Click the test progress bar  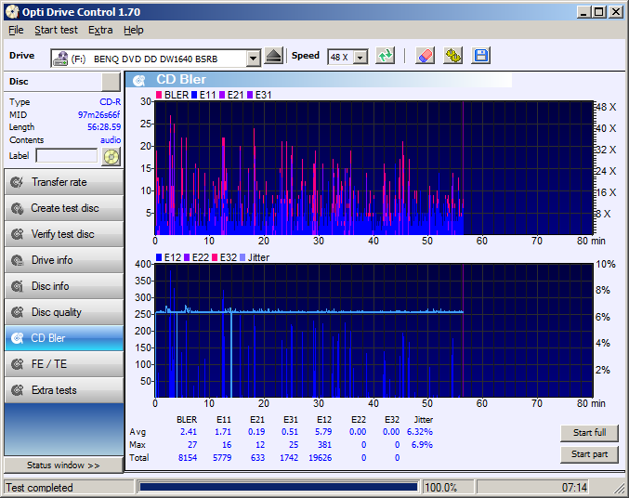[279, 487]
